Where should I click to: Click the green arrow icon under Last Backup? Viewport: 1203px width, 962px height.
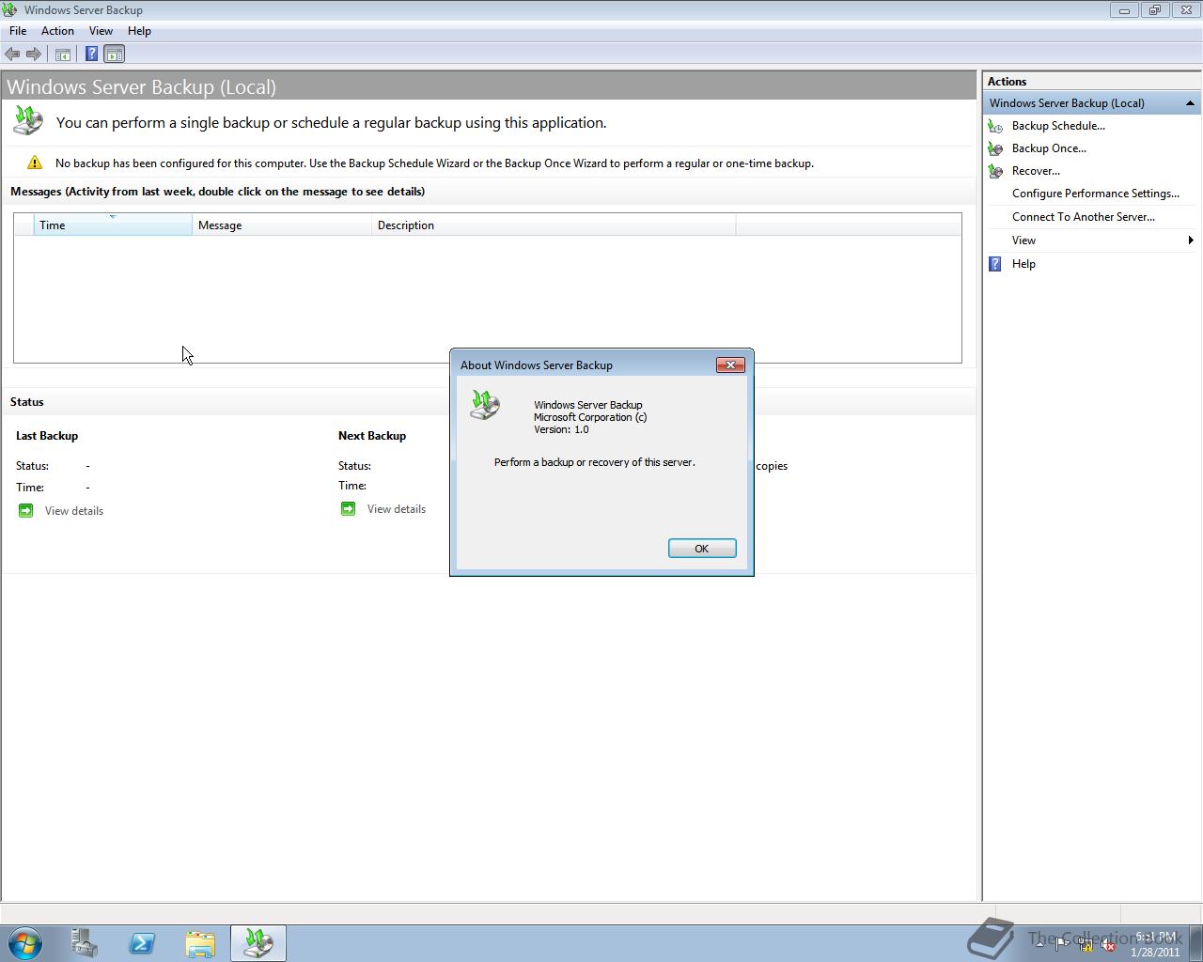click(x=25, y=510)
